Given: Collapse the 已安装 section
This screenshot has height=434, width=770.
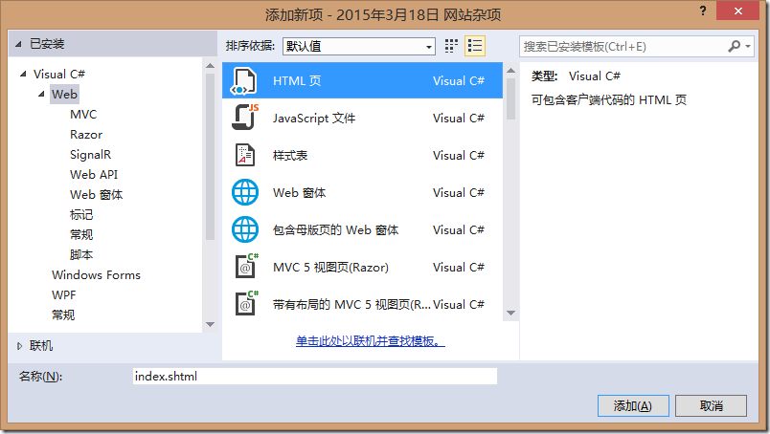Looking at the screenshot, I should click(18, 44).
